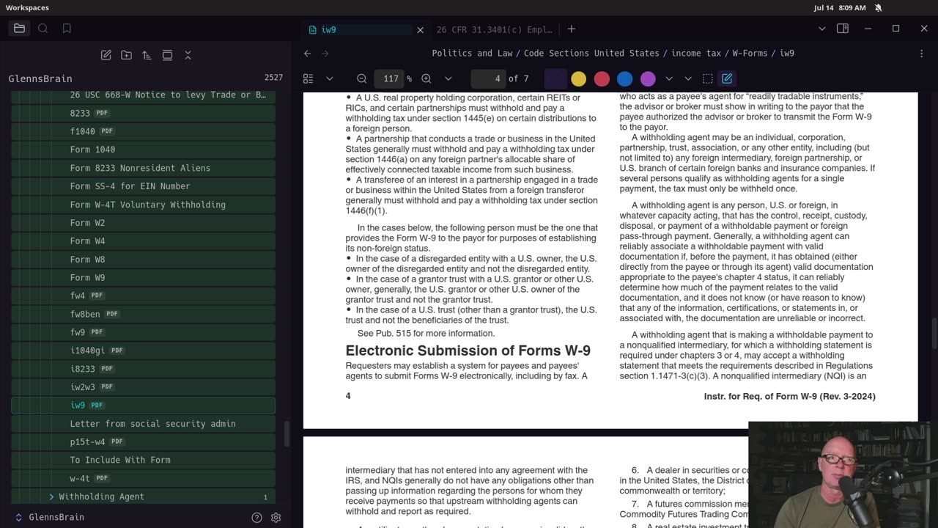This screenshot has width=938, height=528.
Task: Select the yellow highlight color
Action: click(x=579, y=78)
